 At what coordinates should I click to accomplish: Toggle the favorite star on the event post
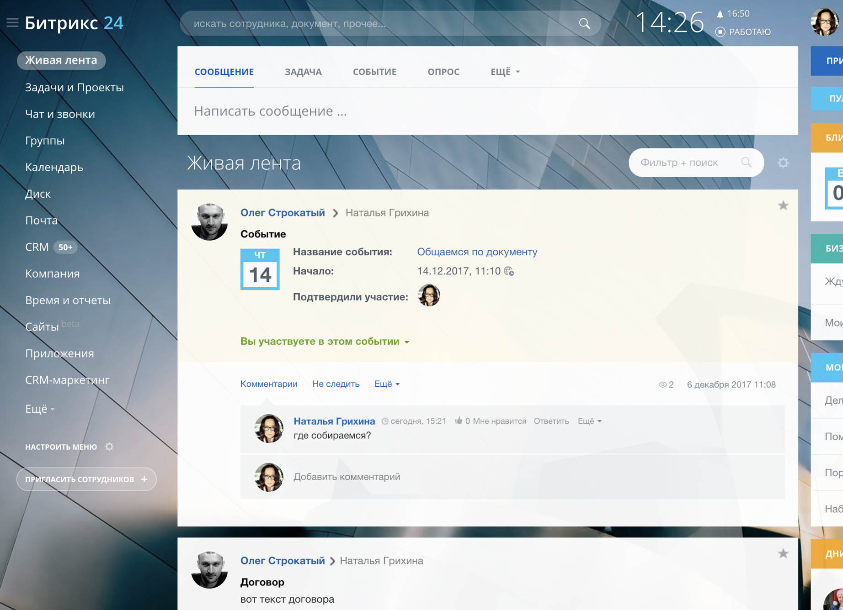[x=783, y=205]
